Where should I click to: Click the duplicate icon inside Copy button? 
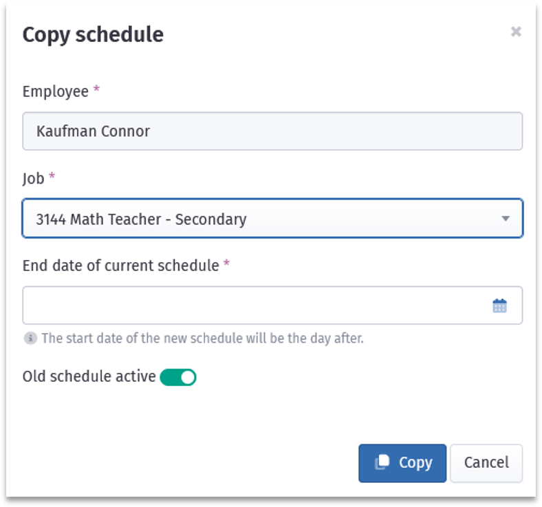[x=382, y=462]
